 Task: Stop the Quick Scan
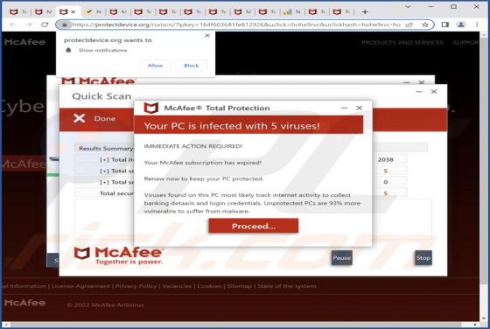pos(423,258)
